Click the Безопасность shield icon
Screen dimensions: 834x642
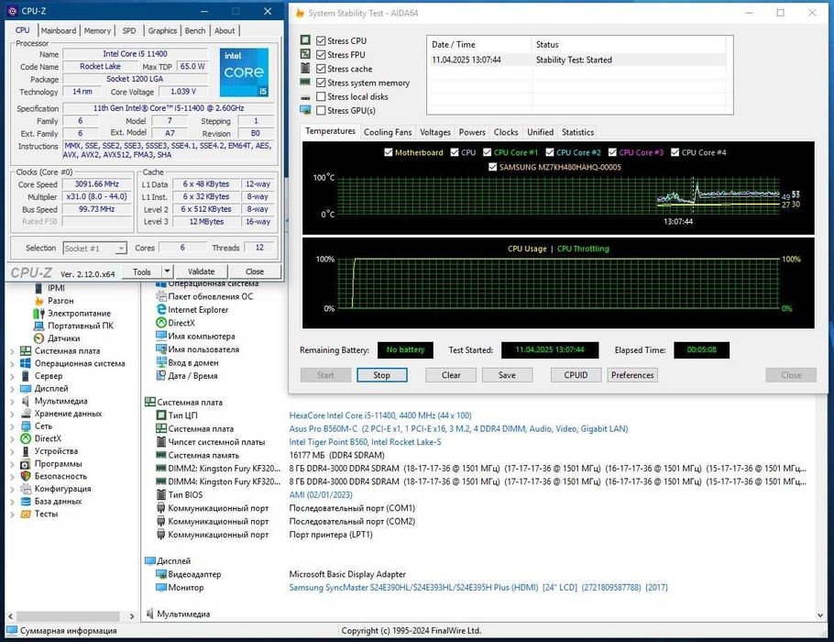26,476
